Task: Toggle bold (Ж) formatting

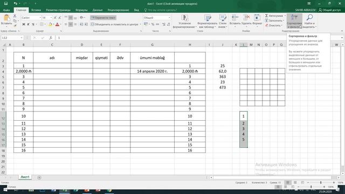Action: pos(24,24)
